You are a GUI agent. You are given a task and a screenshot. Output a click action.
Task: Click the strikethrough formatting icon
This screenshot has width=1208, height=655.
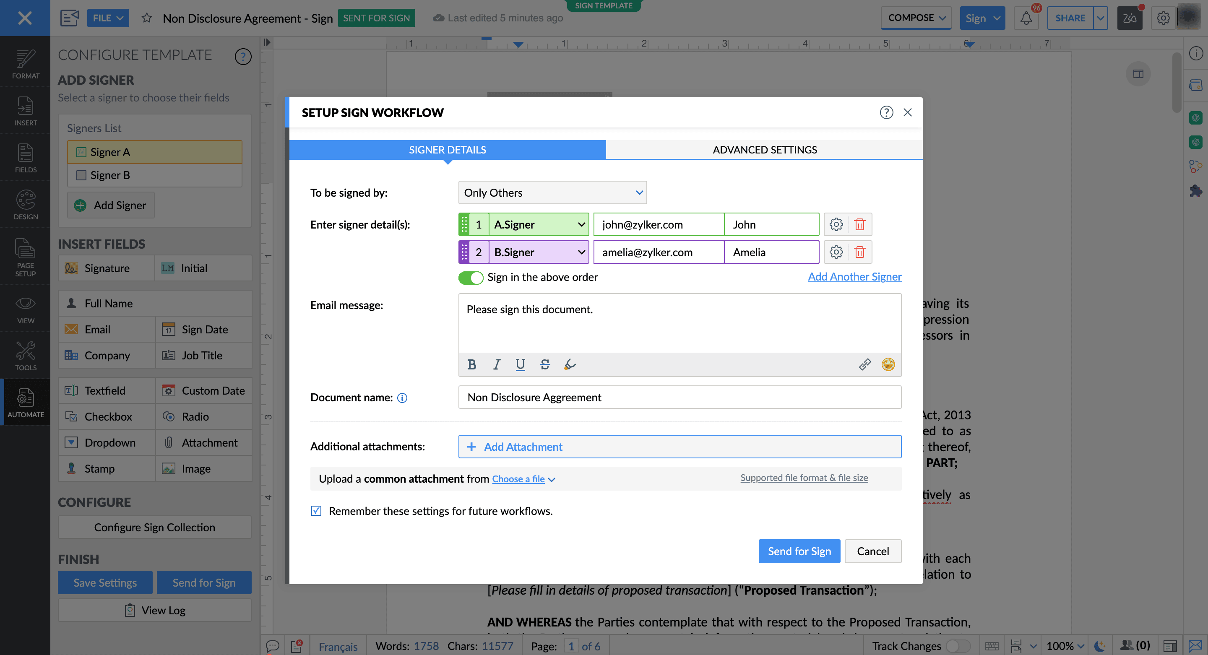(x=545, y=364)
